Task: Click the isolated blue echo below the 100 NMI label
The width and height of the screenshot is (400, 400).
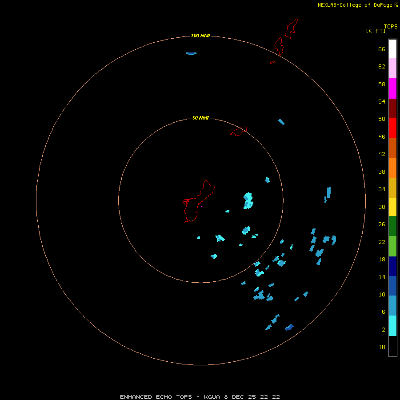Action: (x=191, y=54)
